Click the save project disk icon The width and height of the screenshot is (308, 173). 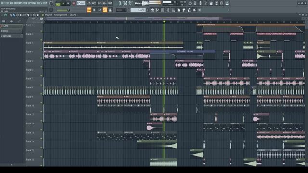211,3
